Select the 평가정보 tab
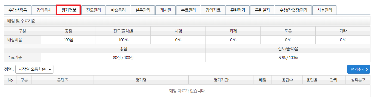The height and width of the screenshot is (110, 377). tap(68, 10)
